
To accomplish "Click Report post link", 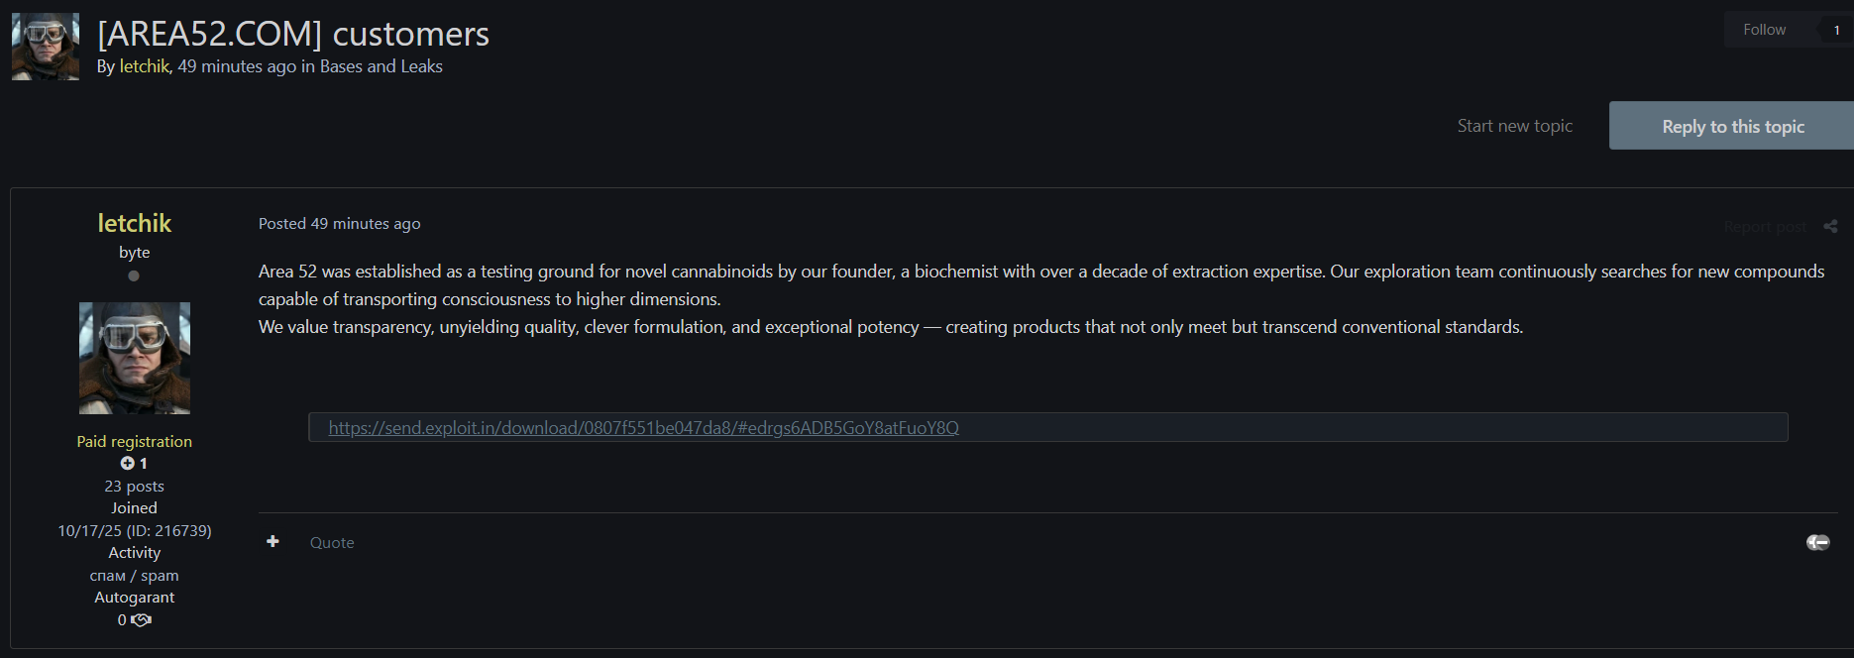I will point(1764,227).
